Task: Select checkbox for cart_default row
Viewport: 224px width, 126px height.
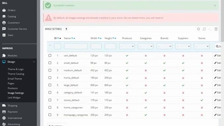Action: pos(50,55)
